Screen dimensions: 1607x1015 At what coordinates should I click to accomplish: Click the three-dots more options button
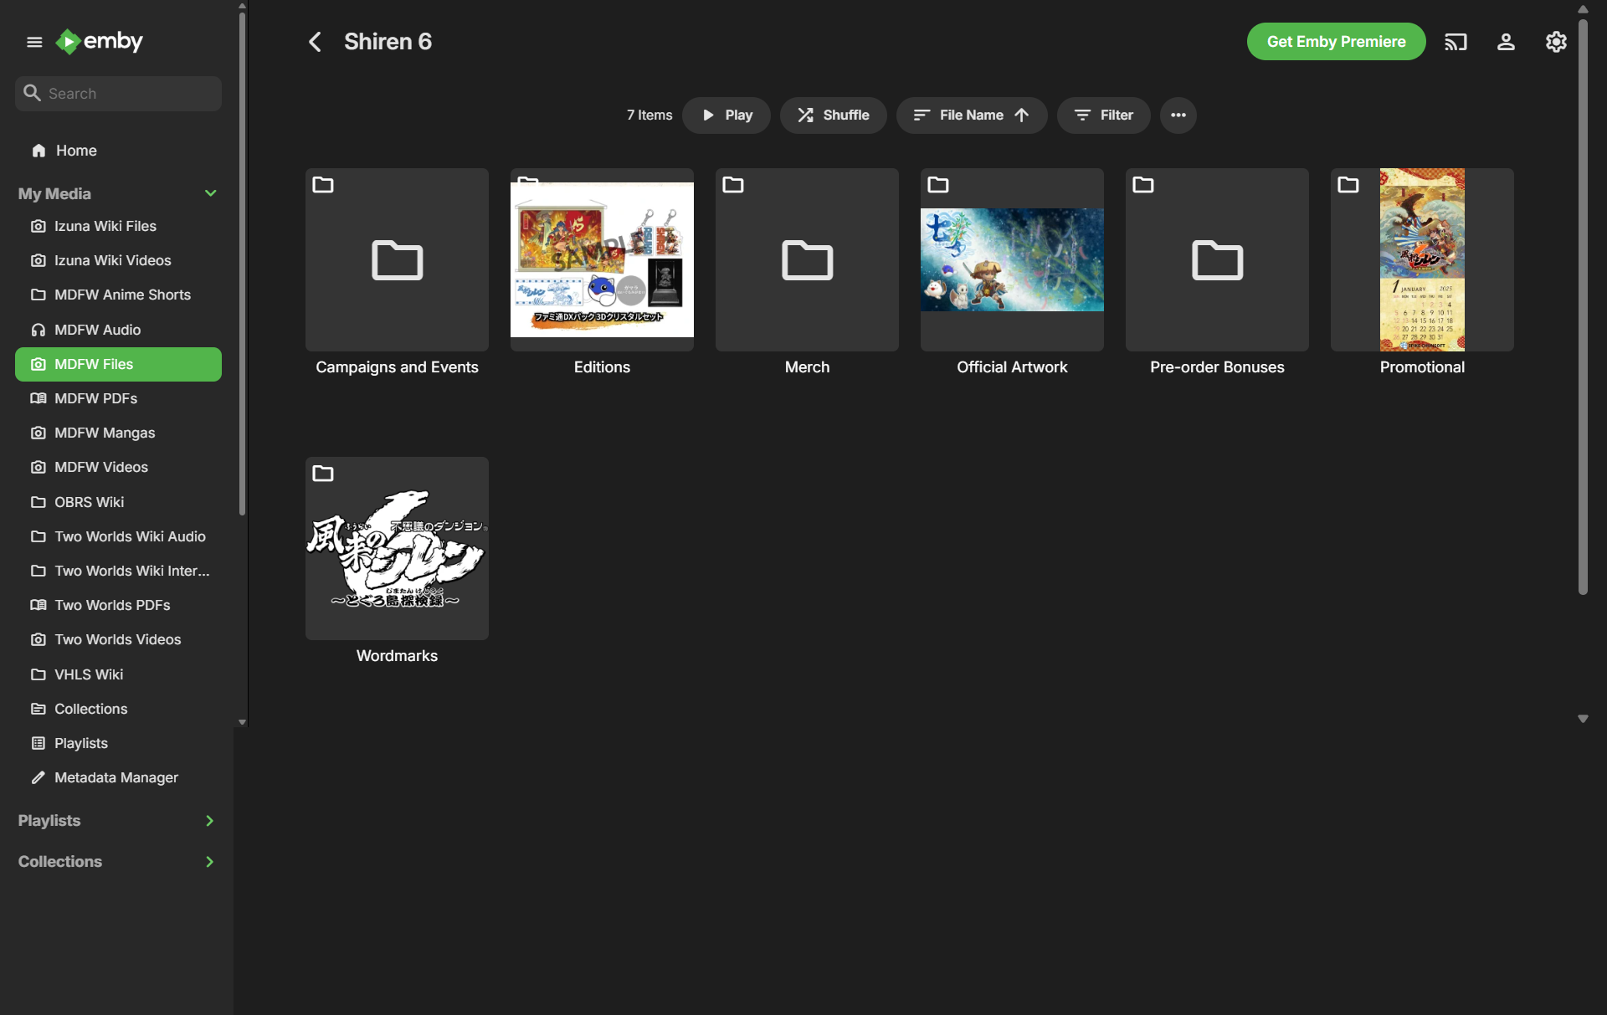pyautogui.click(x=1178, y=115)
